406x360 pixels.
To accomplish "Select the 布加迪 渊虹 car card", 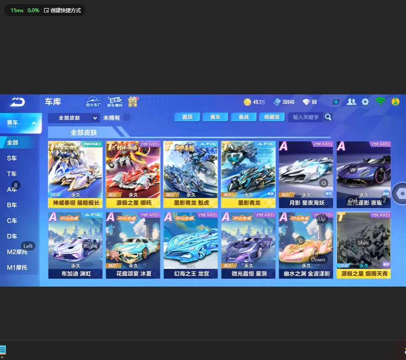I will pyautogui.click(x=75, y=245).
